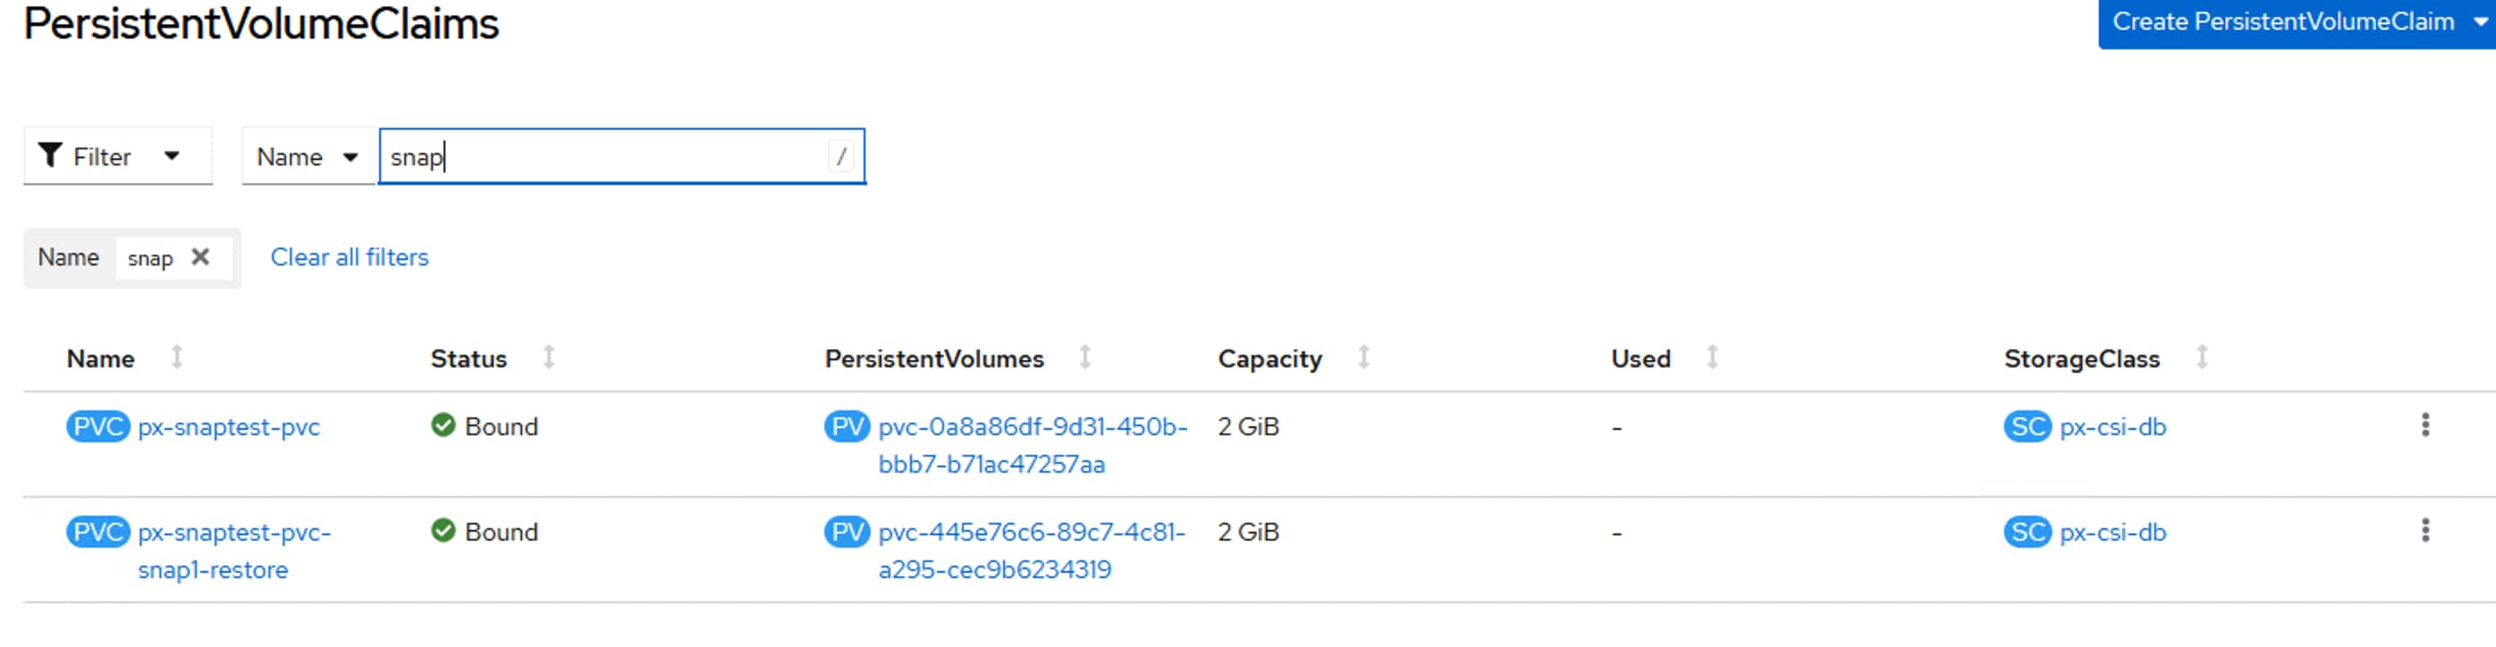Click the Create PersistentVolumeClaim button

click(x=2281, y=21)
